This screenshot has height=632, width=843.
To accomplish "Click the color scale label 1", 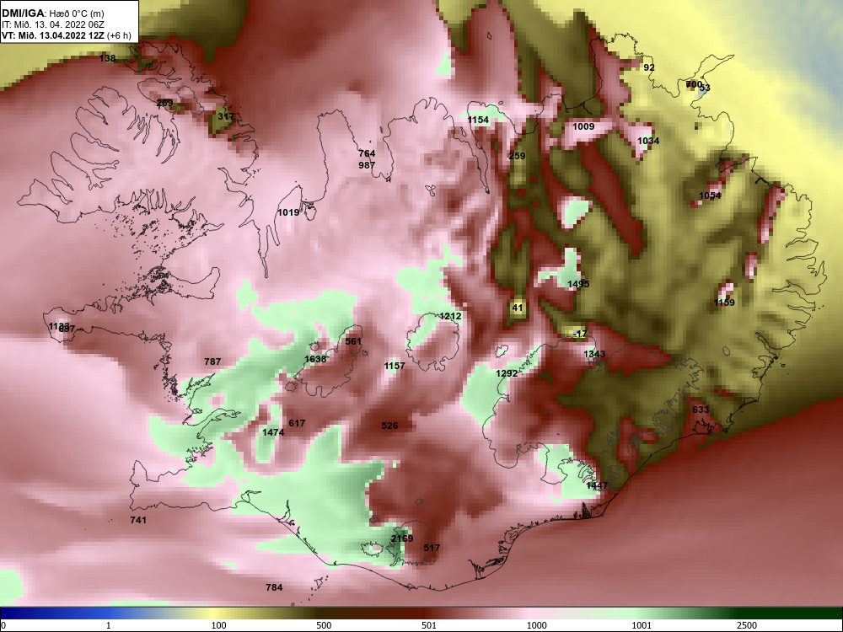I will [x=109, y=625].
